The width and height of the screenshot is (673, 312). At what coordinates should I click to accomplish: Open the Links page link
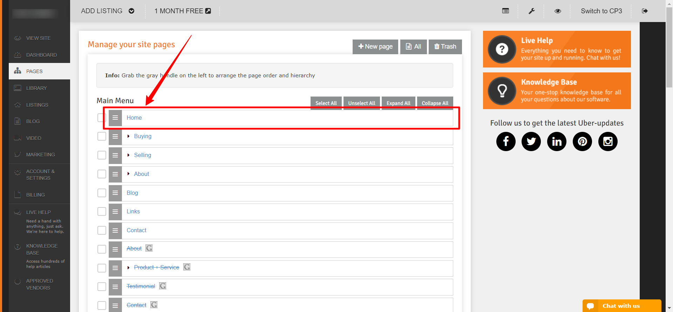[133, 211]
